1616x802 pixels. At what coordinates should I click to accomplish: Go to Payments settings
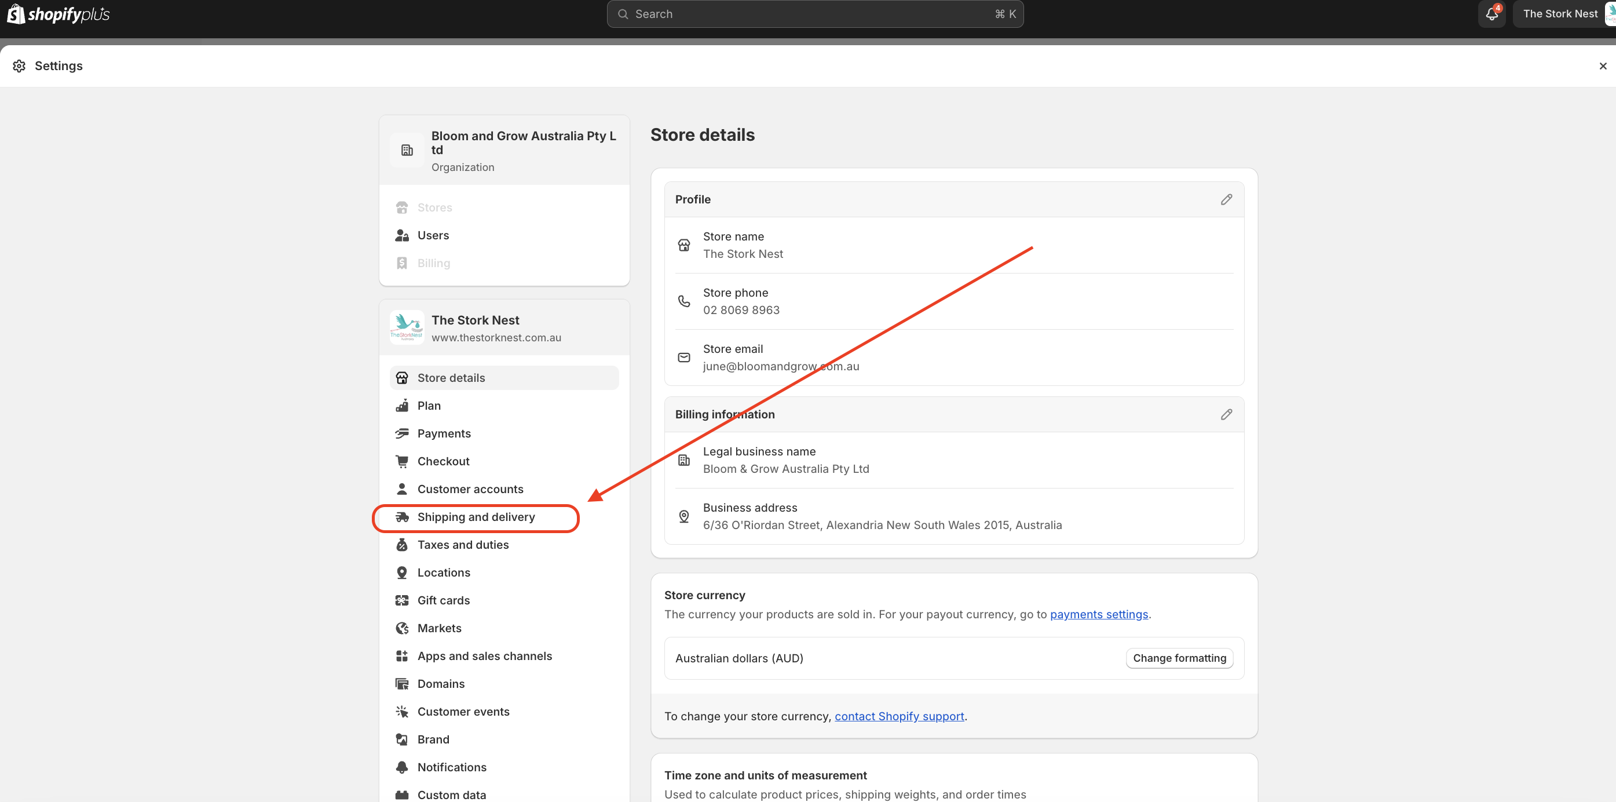(x=504, y=433)
